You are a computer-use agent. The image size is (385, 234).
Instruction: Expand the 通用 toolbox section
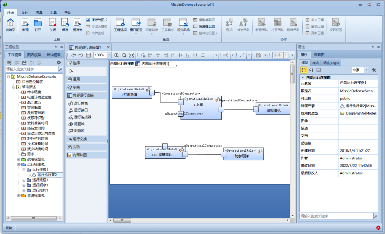pyautogui.click(x=86, y=79)
